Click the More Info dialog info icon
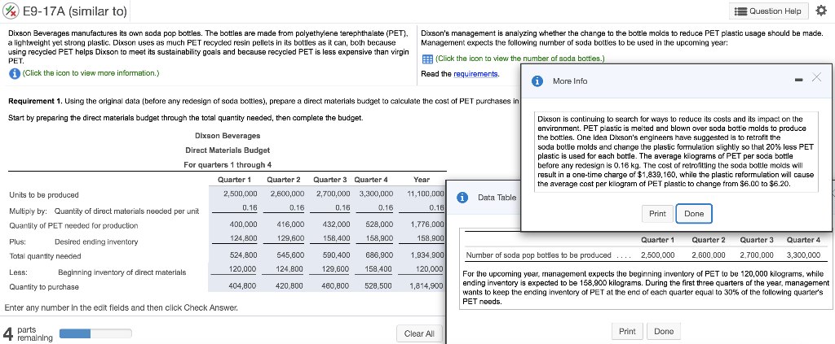 tap(537, 81)
